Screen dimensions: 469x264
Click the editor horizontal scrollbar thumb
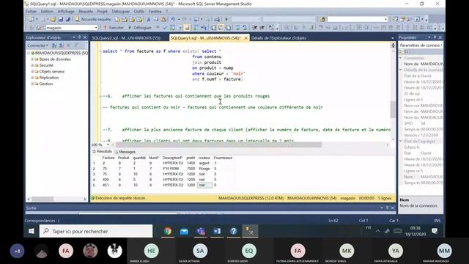tap(218, 145)
